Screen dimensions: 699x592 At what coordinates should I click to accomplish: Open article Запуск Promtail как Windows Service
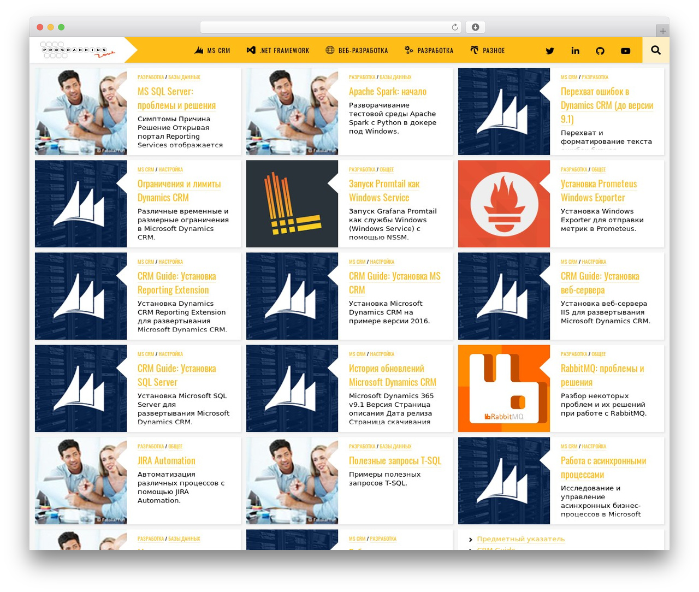(x=384, y=191)
